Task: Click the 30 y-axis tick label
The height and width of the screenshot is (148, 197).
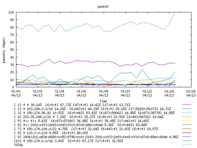Action: (x=12, y=65)
